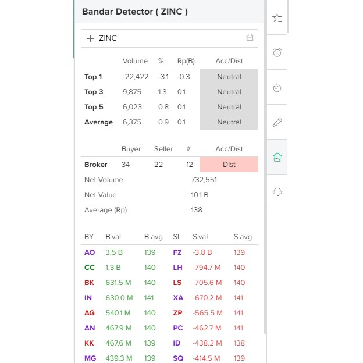Screen dimensions: 363x363
Task: Click the Volume column header
Action: coord(135,61)
